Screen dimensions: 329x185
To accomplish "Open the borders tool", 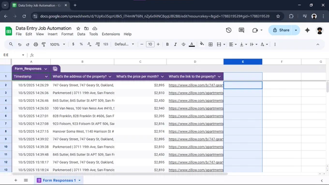I will (210, 44).
